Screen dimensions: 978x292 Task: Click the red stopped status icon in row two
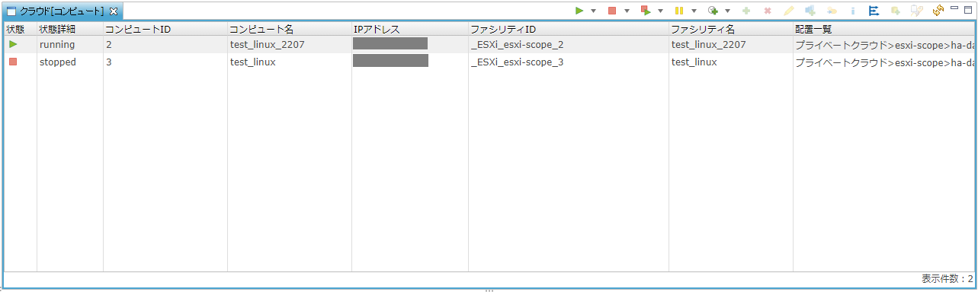pos(13,62)
